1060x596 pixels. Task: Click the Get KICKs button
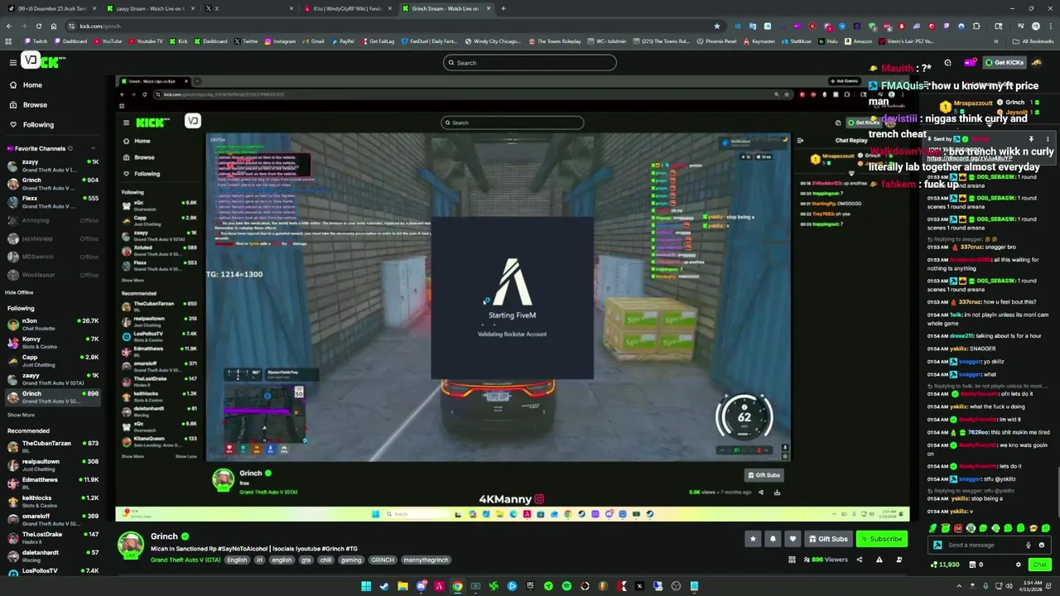click(x=1005, y=62)
